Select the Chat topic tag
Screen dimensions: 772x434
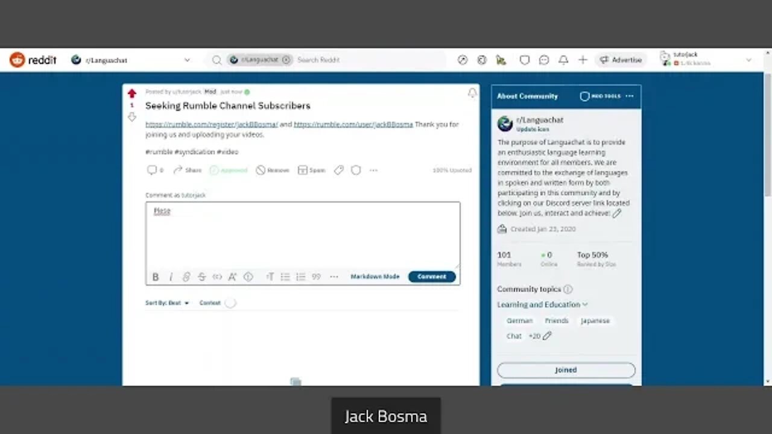tap(514, 336)
